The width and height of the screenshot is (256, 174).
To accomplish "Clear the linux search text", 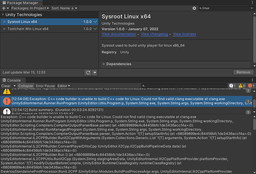I will tap(252, 8).
